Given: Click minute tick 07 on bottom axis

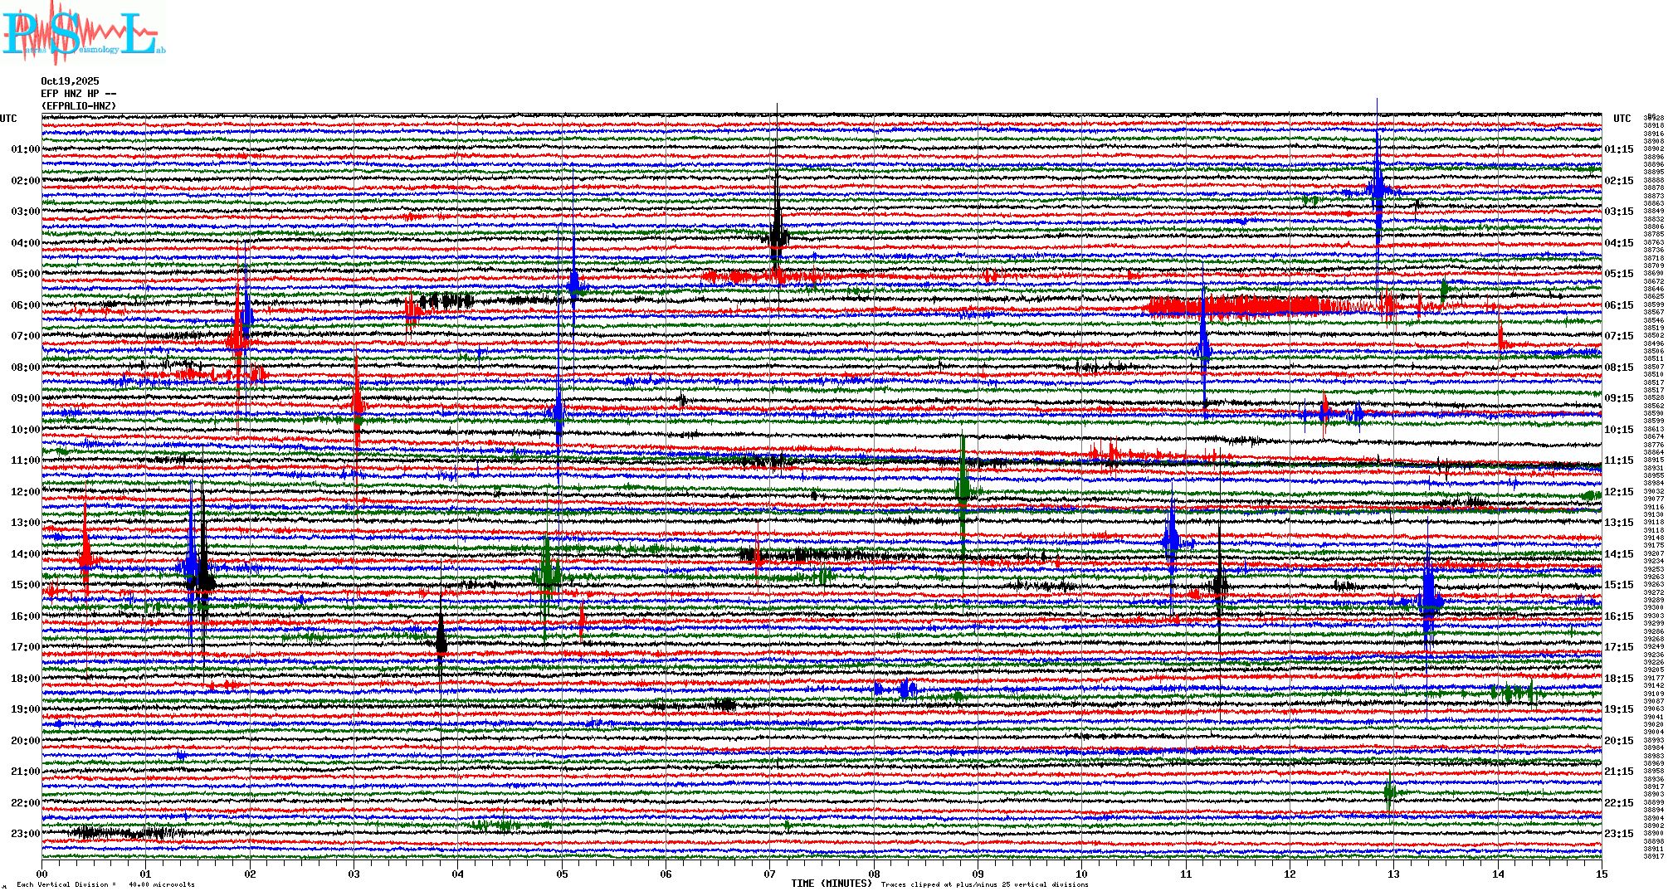Looking at the screenshot, I should coord(770,874).
